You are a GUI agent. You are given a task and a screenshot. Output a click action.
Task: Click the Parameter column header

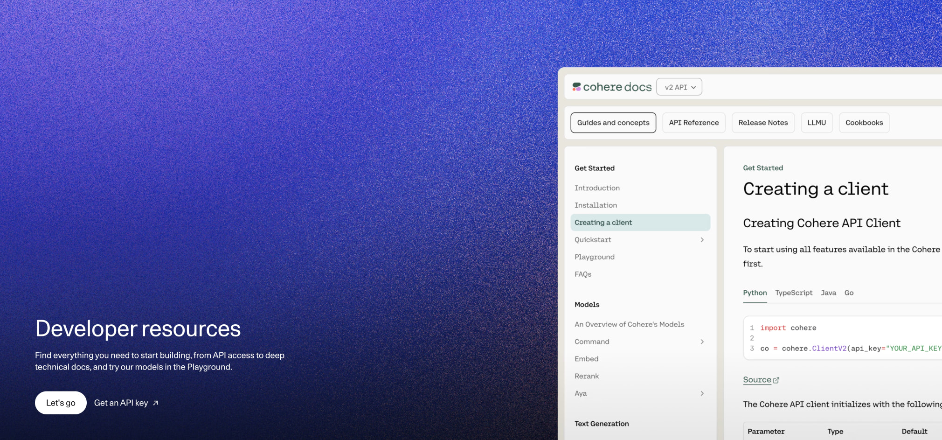[766, 432]
